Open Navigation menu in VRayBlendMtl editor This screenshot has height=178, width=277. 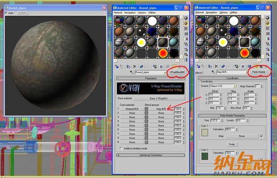click(x=130, y=13)
